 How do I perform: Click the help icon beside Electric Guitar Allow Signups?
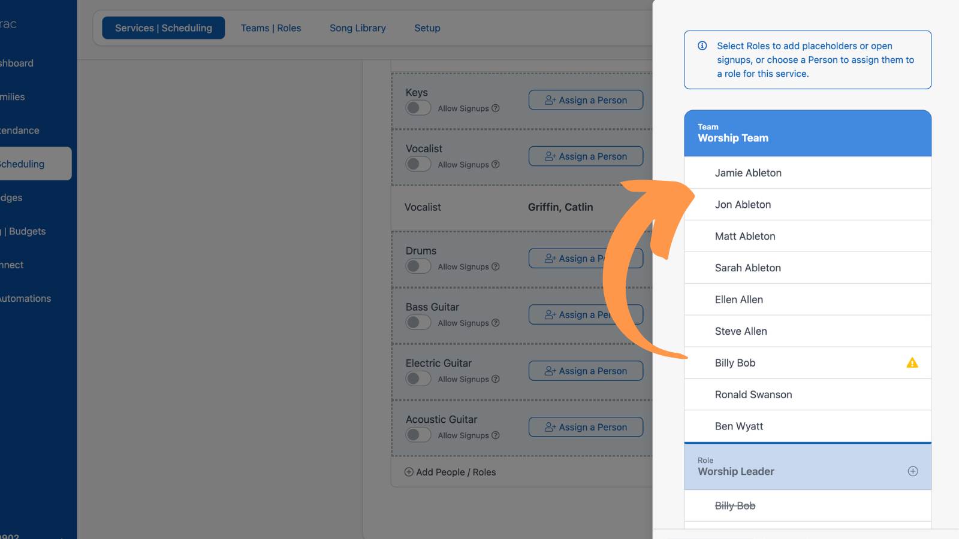coord(496,379)
